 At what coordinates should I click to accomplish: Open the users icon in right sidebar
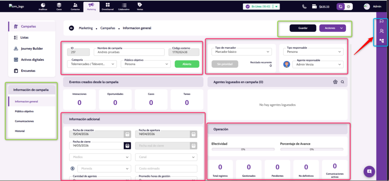click(381, 31)
